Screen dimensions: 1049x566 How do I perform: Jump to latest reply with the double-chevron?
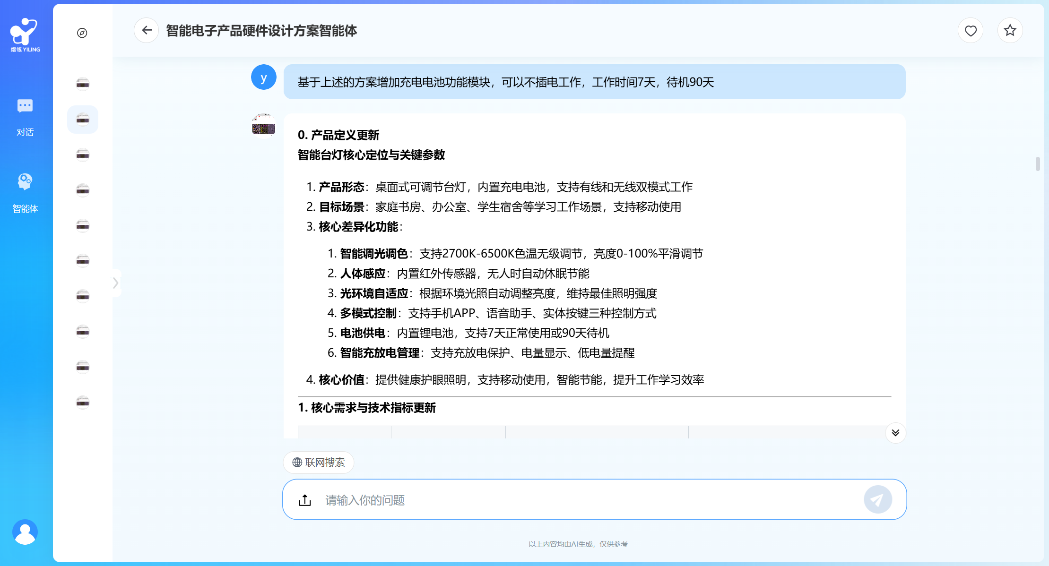[x=895, y=432]
